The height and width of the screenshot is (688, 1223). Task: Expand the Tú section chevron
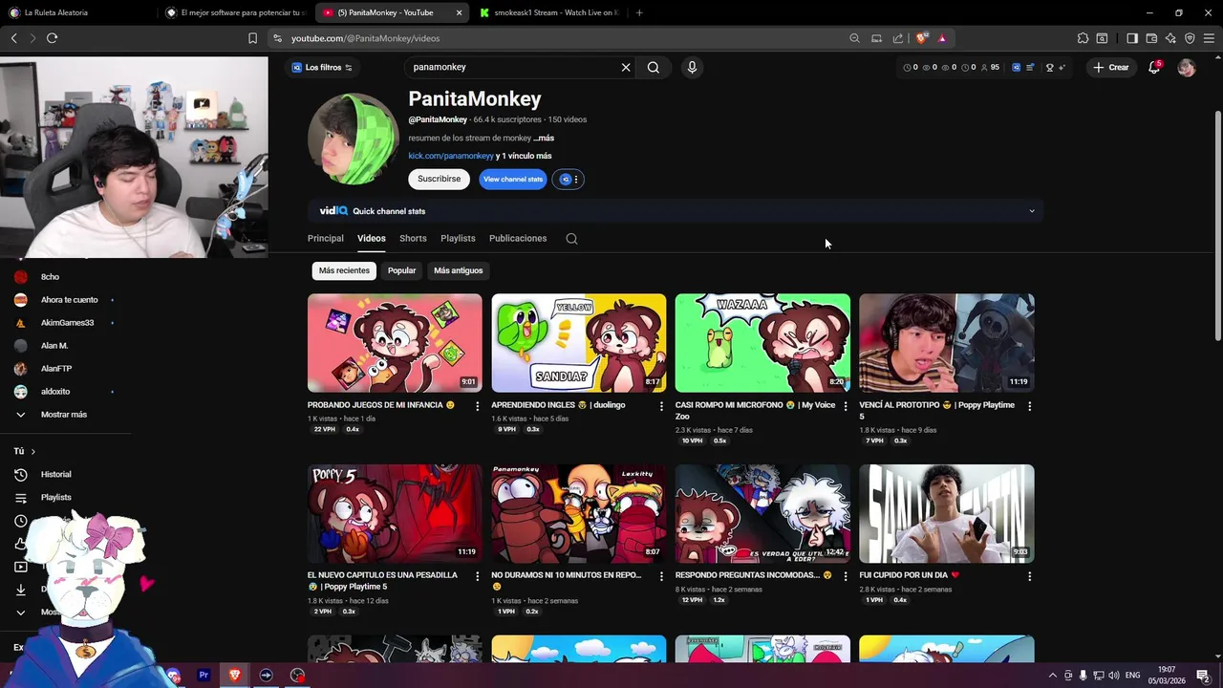tap(32, 451)
